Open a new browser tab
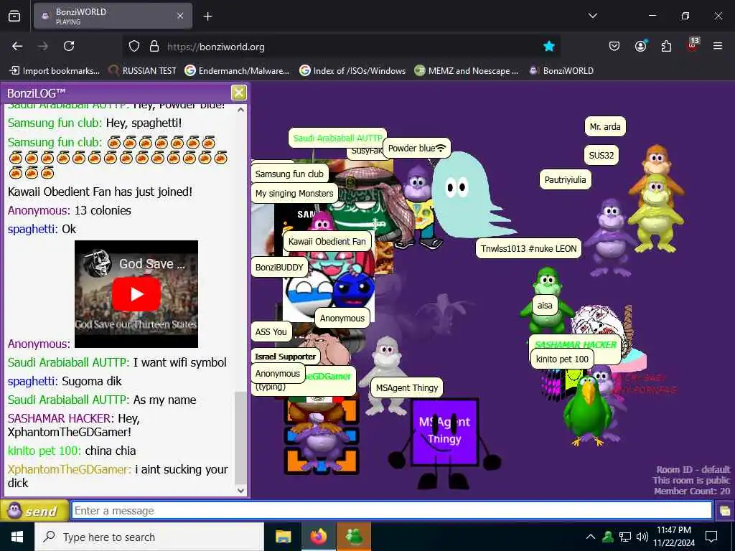Image resolution: width=735 pixels, height=551 pixels. tap(207, 17)
